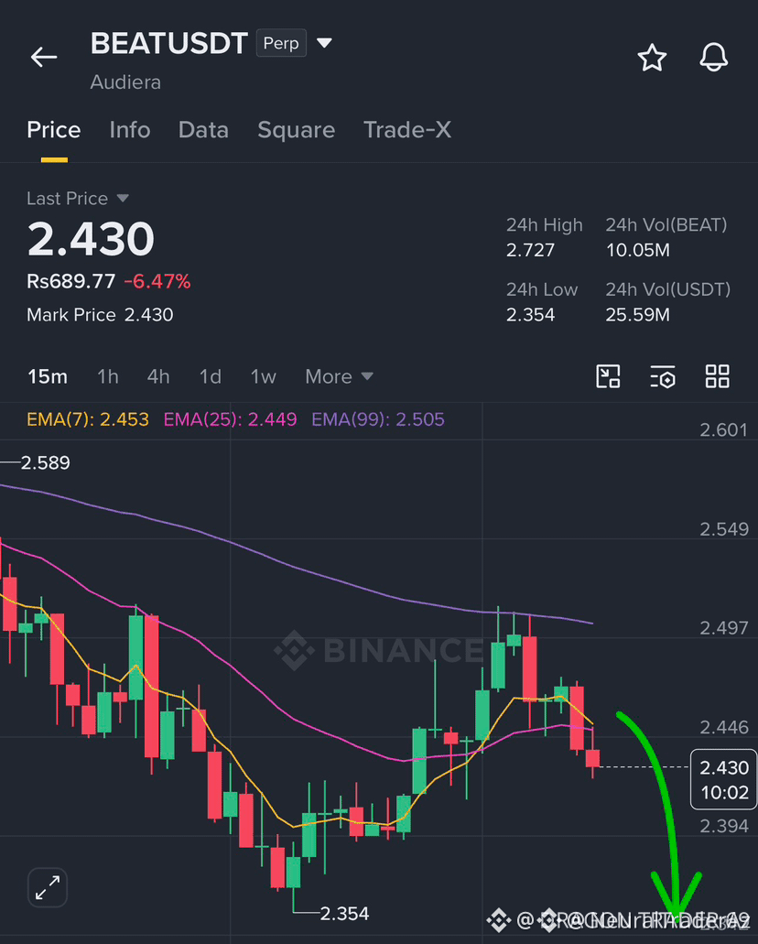Click the 2.430 last price value
The height and width of the screenshot is (944, 758).
pos(91,239)
